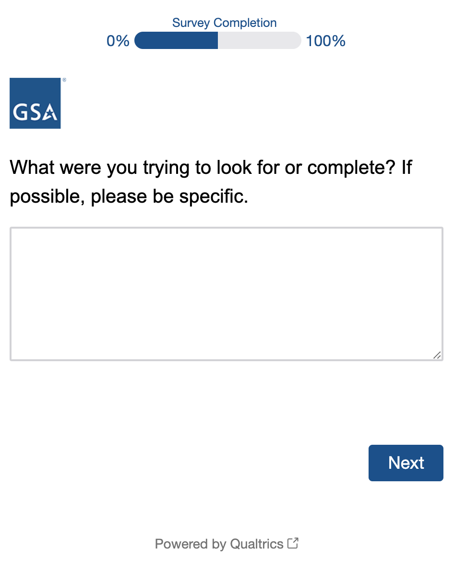Click the word "Qualtrics" in the footer
This screenshot has width=454, height=561.
(257, 544)
